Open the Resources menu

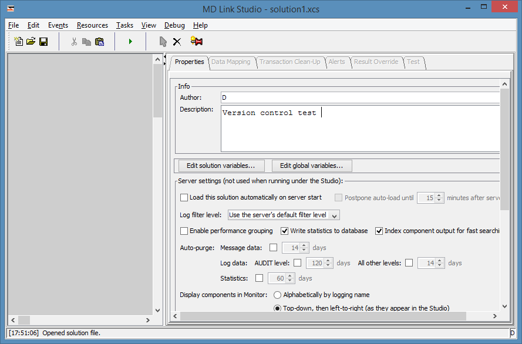[92, 25]
